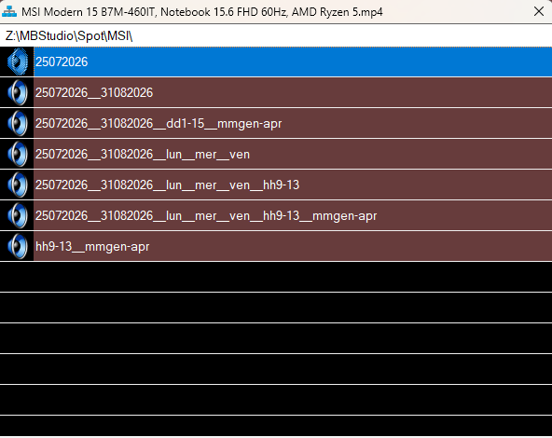Click speaker icon for dd1-15__mmgen-apr row
The width and height of the screenshot is (552, 438).
[18, 124]
